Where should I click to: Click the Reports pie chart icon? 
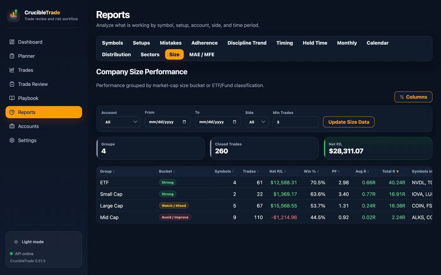click(x=12, y=112)
